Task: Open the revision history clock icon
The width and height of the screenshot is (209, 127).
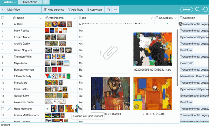Action: [x=205, y=10]
